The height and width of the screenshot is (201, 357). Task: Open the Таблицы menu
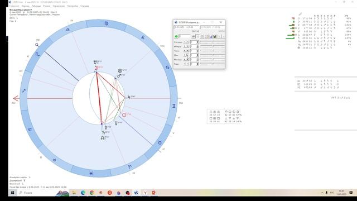(36, 6)
